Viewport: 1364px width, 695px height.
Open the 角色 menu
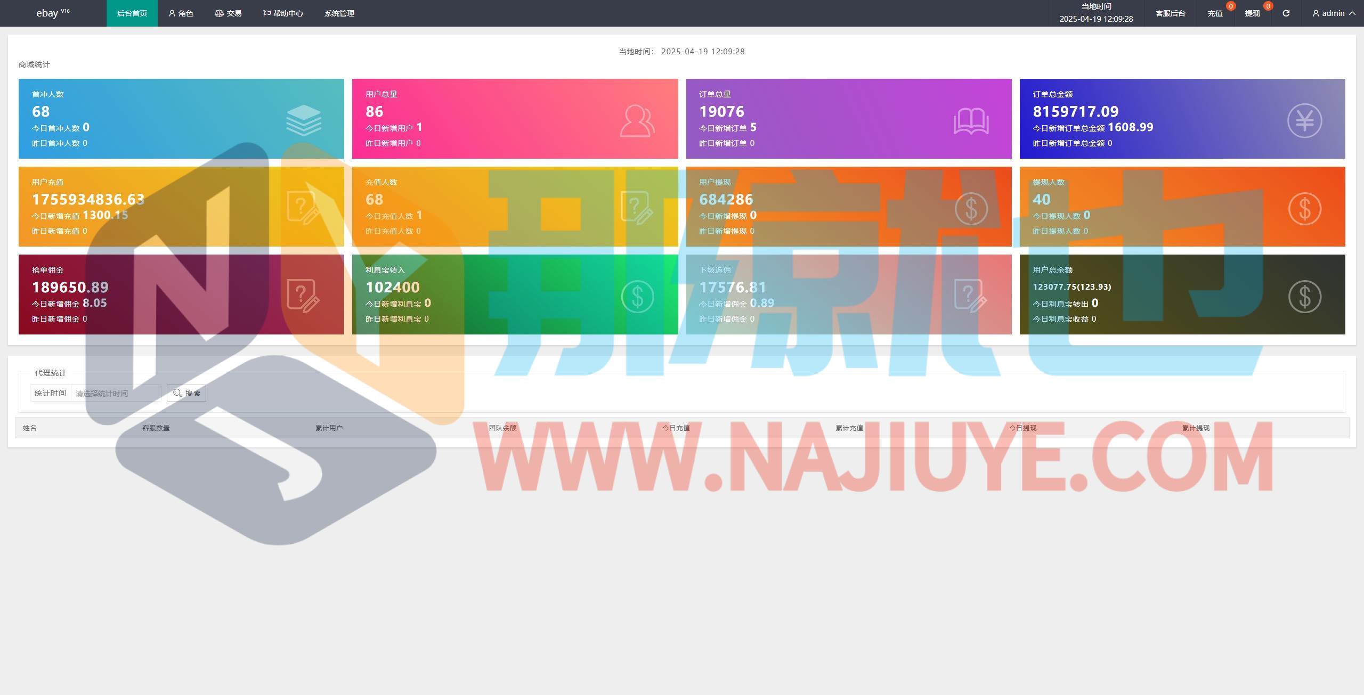[181, 13]
